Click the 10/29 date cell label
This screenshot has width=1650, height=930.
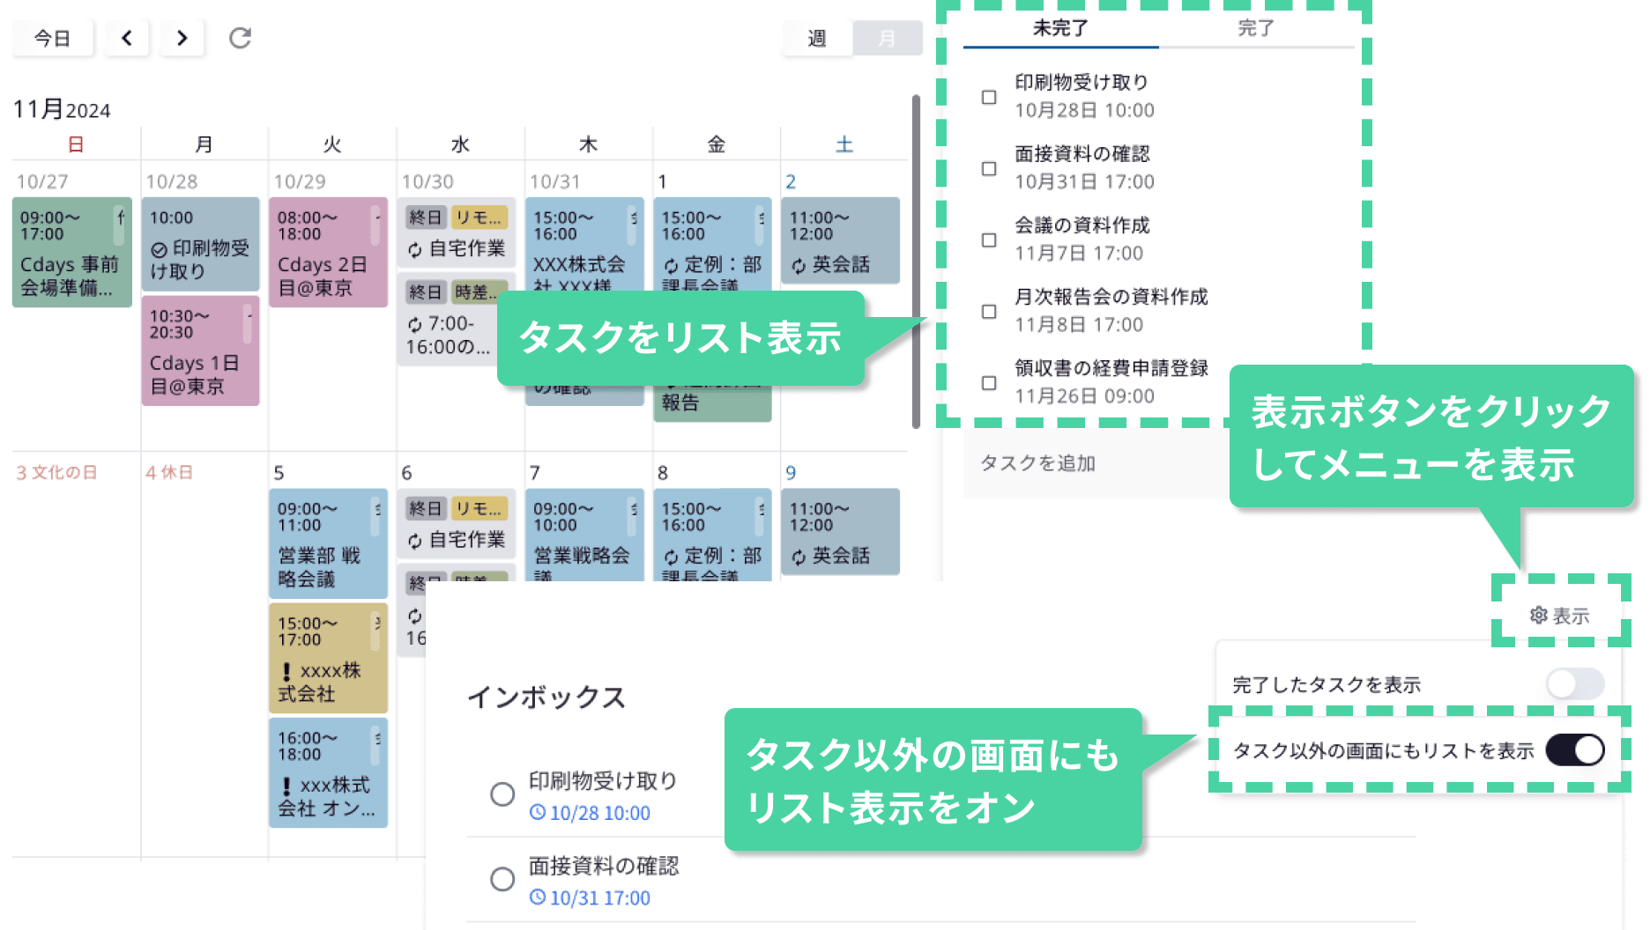pyautogui.click(x=300, y=181)
